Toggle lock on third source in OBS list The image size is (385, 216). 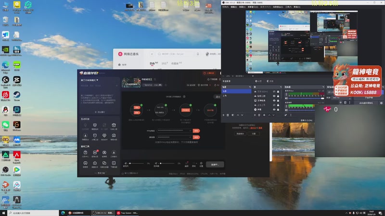point(278,100)
